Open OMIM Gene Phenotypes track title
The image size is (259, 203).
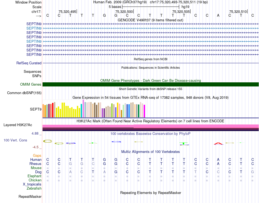[x=151, y=80]
